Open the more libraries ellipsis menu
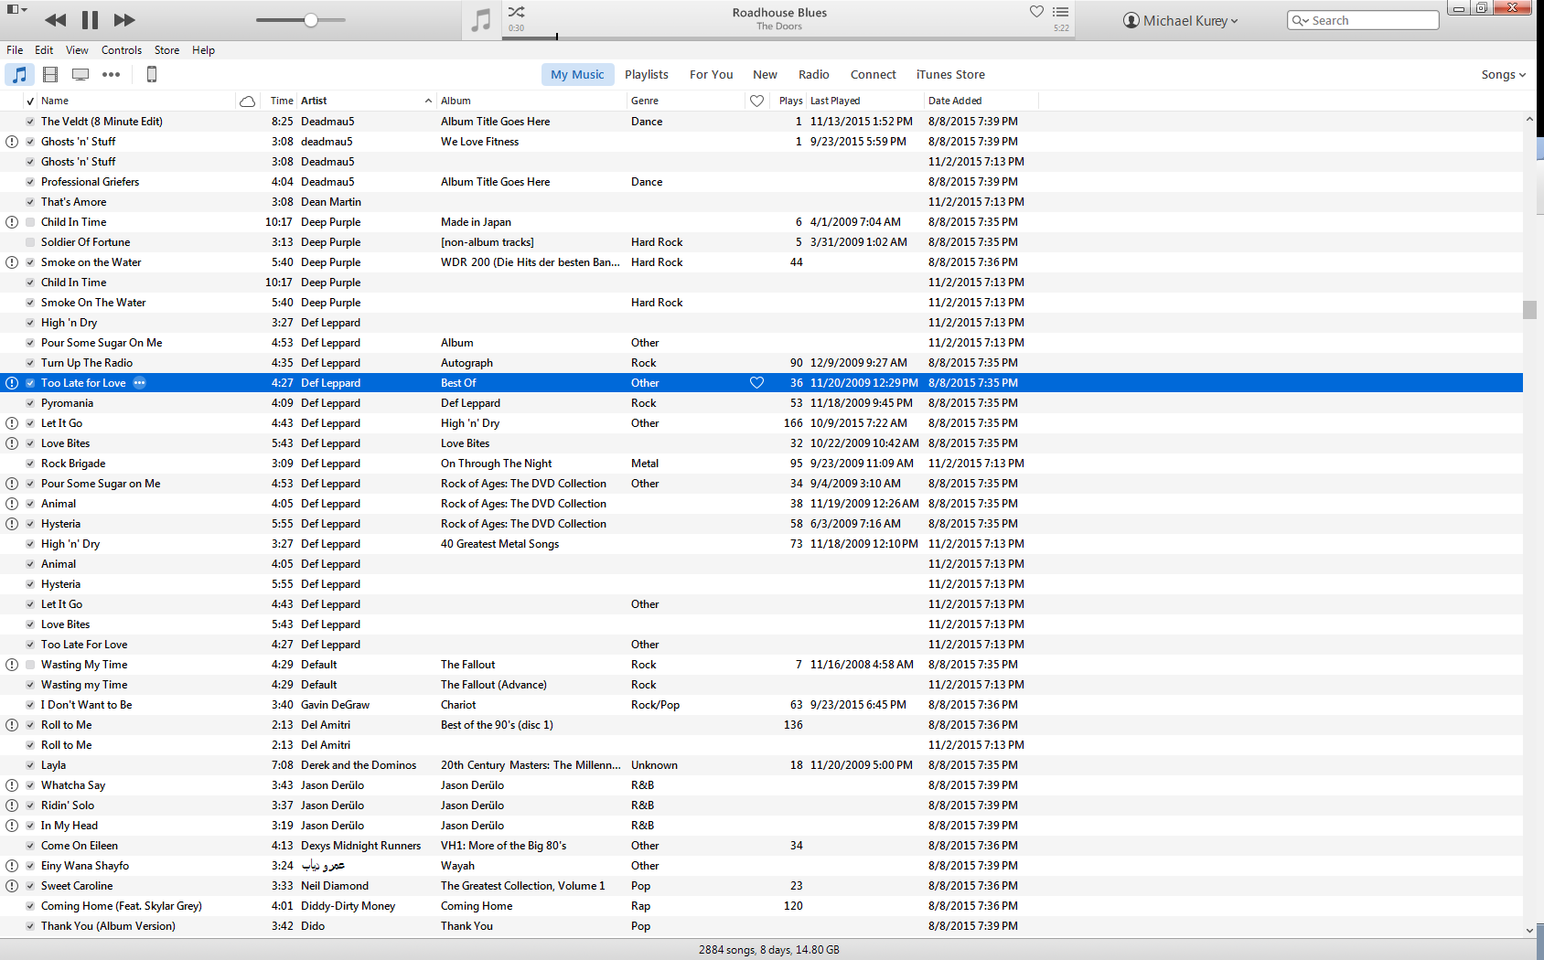1544x960 pixels. [x=112, y=75]
